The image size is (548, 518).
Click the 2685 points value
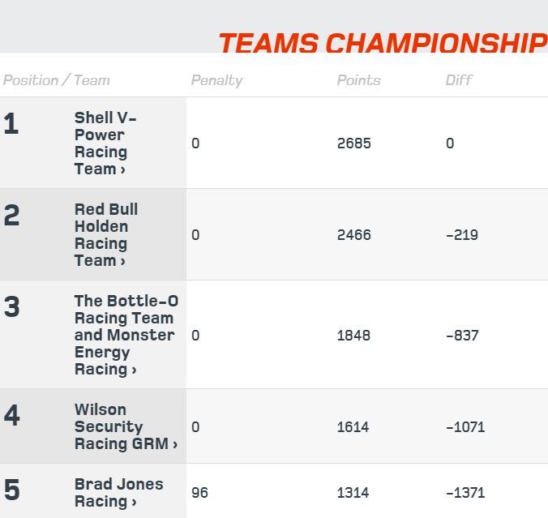[x=353, y=143]
